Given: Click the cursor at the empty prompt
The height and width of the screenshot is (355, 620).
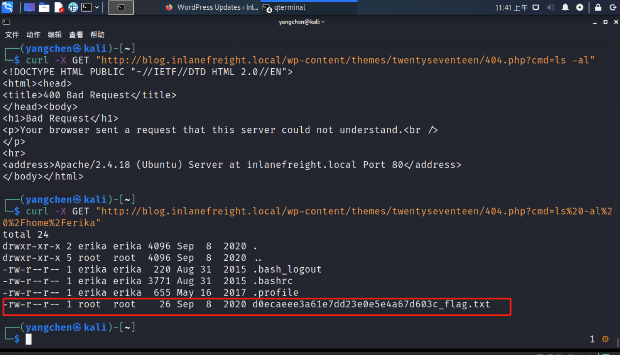Looking at the screenshot, I should pos(29,339).
